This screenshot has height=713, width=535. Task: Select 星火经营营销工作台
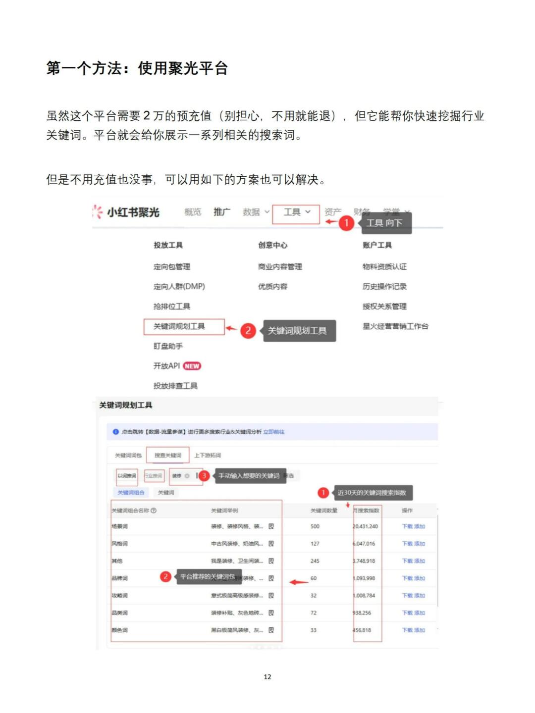point(395,326)
